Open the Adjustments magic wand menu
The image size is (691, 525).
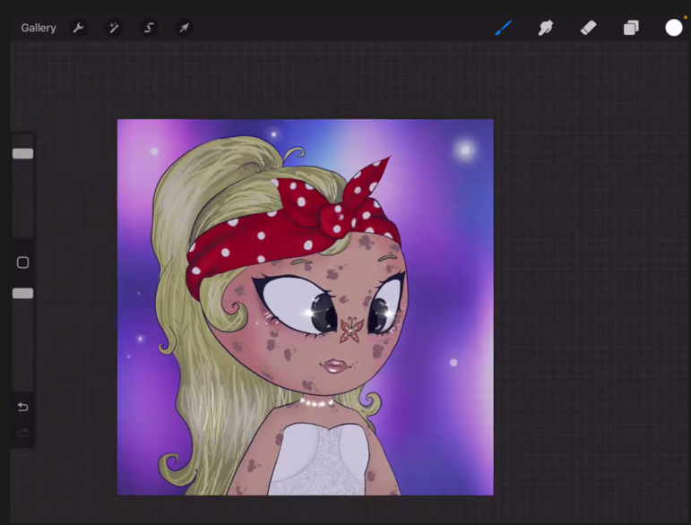tap(114, 28)
